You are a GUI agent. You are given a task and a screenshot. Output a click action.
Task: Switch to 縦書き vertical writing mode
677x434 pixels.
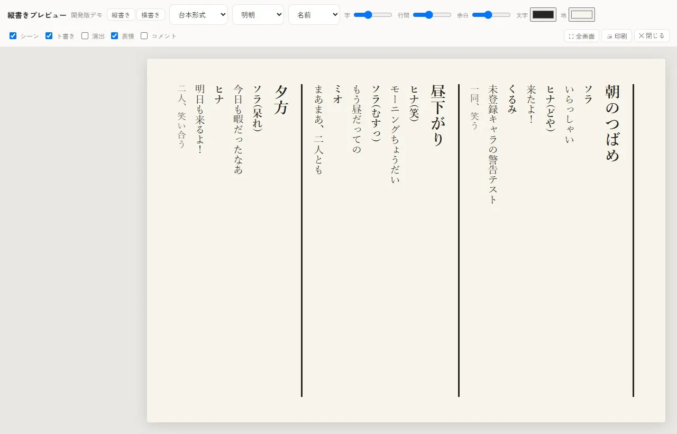click(121, 15)
